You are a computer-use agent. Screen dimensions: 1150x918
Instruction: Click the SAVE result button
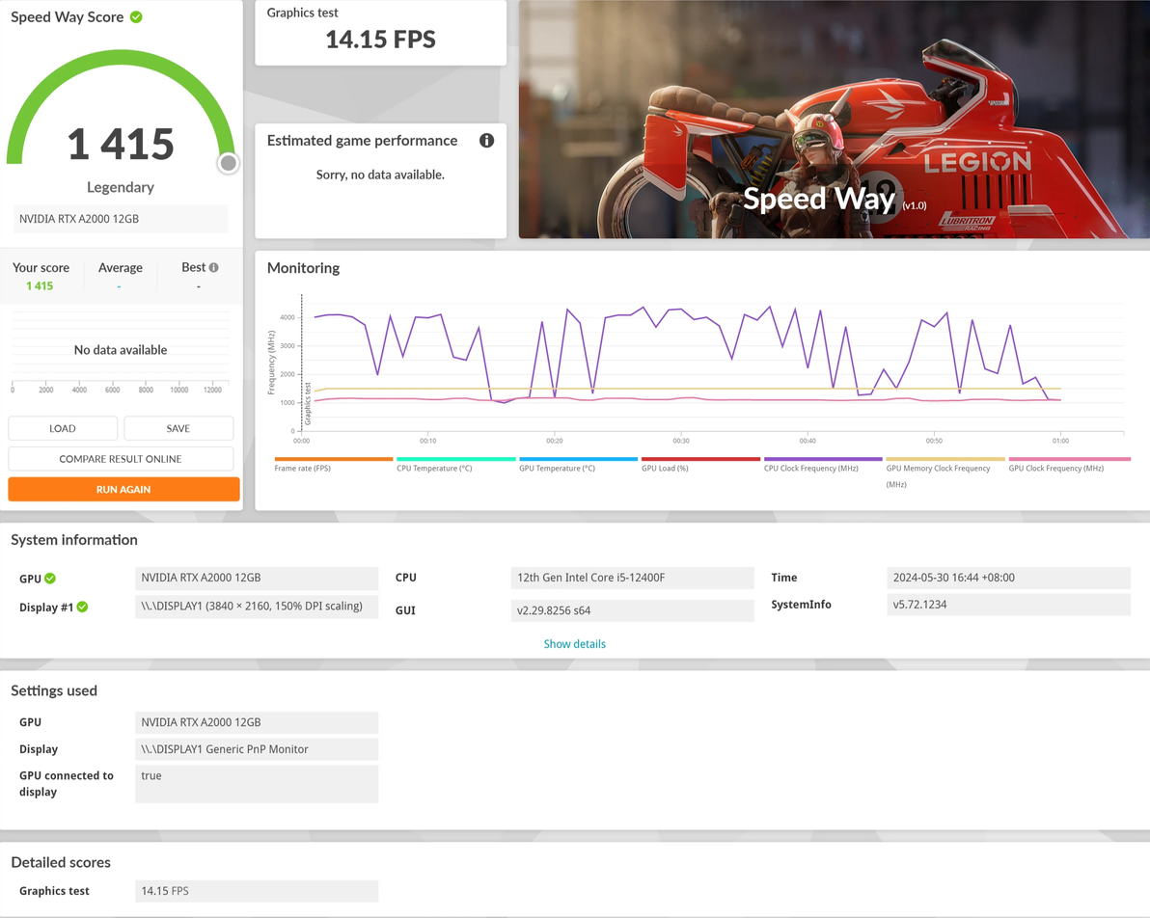pyautogui.click(x=178, y=428)
